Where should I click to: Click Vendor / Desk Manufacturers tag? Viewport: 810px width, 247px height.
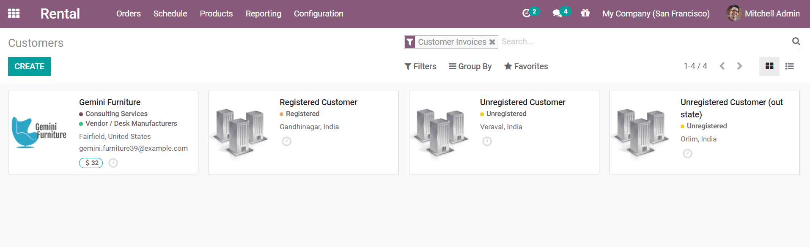(x=128, y=124)
